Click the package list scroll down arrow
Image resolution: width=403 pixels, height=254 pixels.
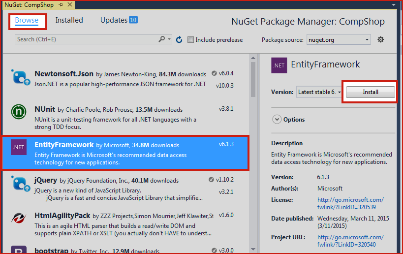253,249
